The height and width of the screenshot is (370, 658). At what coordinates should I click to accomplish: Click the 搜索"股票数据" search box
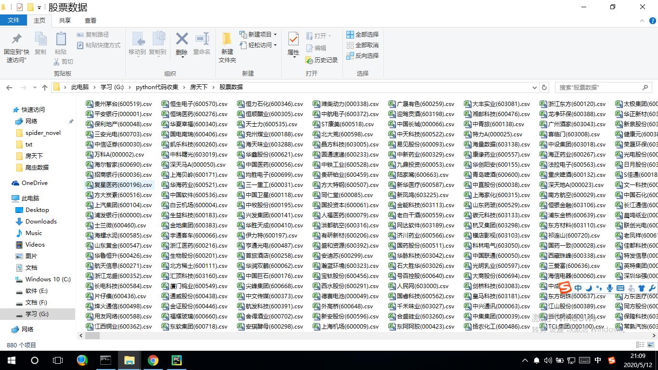point(604,87)
